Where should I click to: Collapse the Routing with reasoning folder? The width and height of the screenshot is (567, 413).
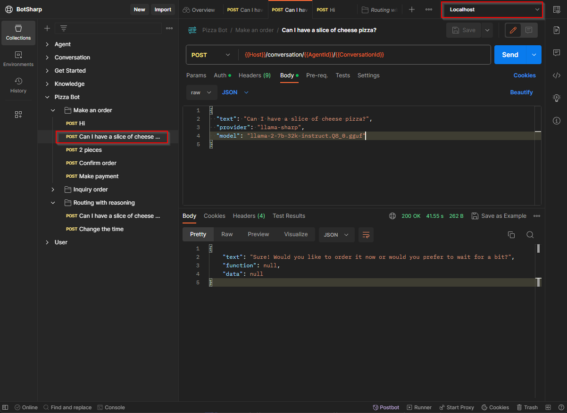tap(53, 203)
